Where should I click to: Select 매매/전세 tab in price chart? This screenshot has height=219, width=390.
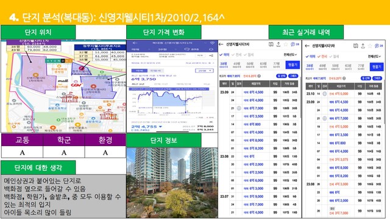(184, 84)
